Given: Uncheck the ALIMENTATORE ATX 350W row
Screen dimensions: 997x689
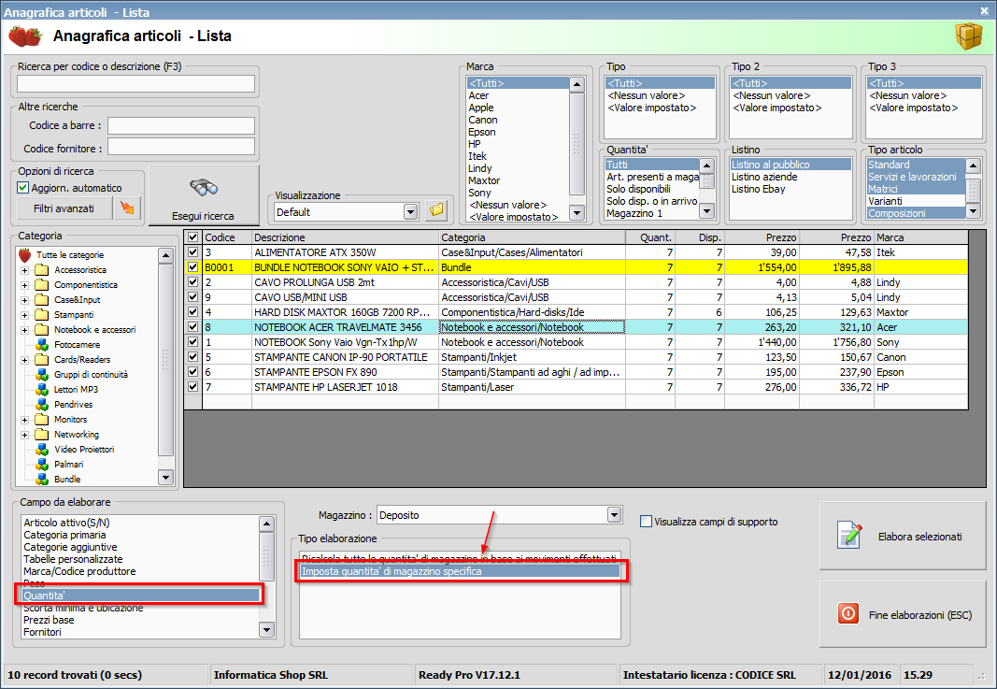Looking at the screenshot, I should (193, 252).
